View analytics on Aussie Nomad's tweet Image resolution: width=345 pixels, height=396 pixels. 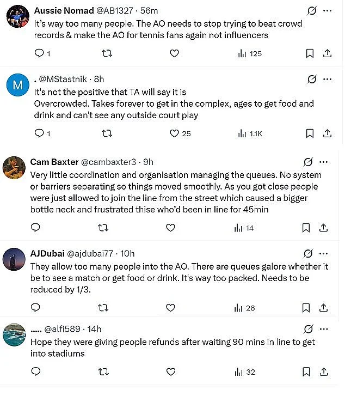[250, 53]
